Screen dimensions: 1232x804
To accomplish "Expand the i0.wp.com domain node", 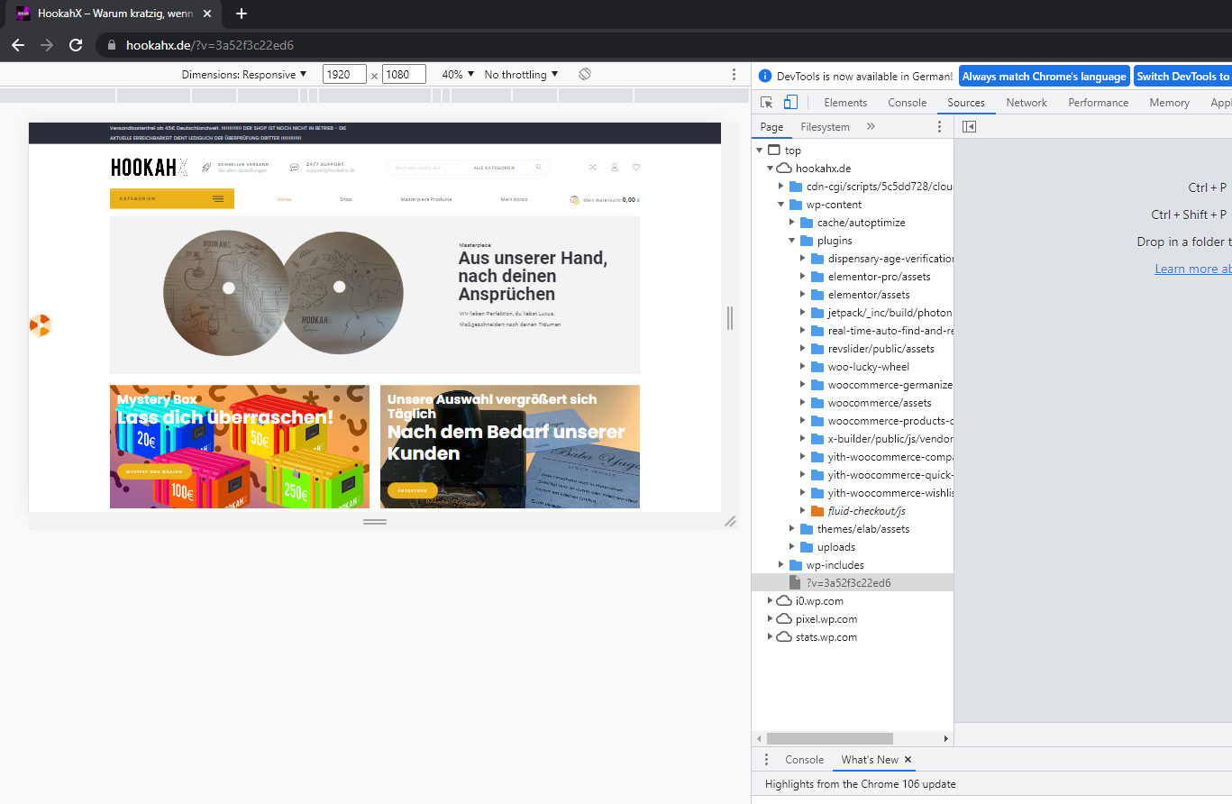I will pyautogui.click(x=771, y=601).
